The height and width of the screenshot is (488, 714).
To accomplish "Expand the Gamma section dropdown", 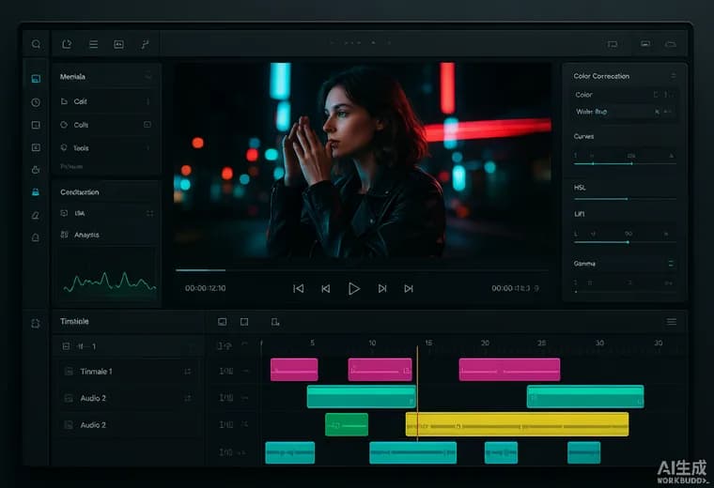I will (x=670, y=264).
